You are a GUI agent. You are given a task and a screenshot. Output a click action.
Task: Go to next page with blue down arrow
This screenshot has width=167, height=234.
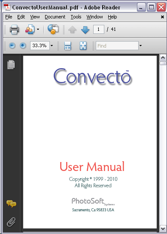(x=85, y=30)
